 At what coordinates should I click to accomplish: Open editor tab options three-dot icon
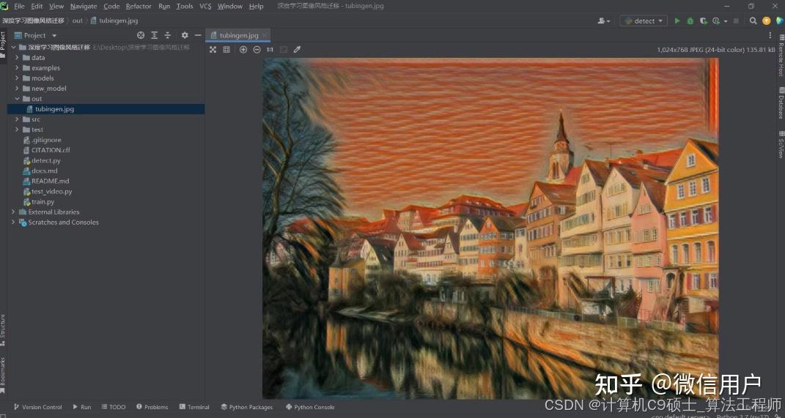click(x=770, y=35)
